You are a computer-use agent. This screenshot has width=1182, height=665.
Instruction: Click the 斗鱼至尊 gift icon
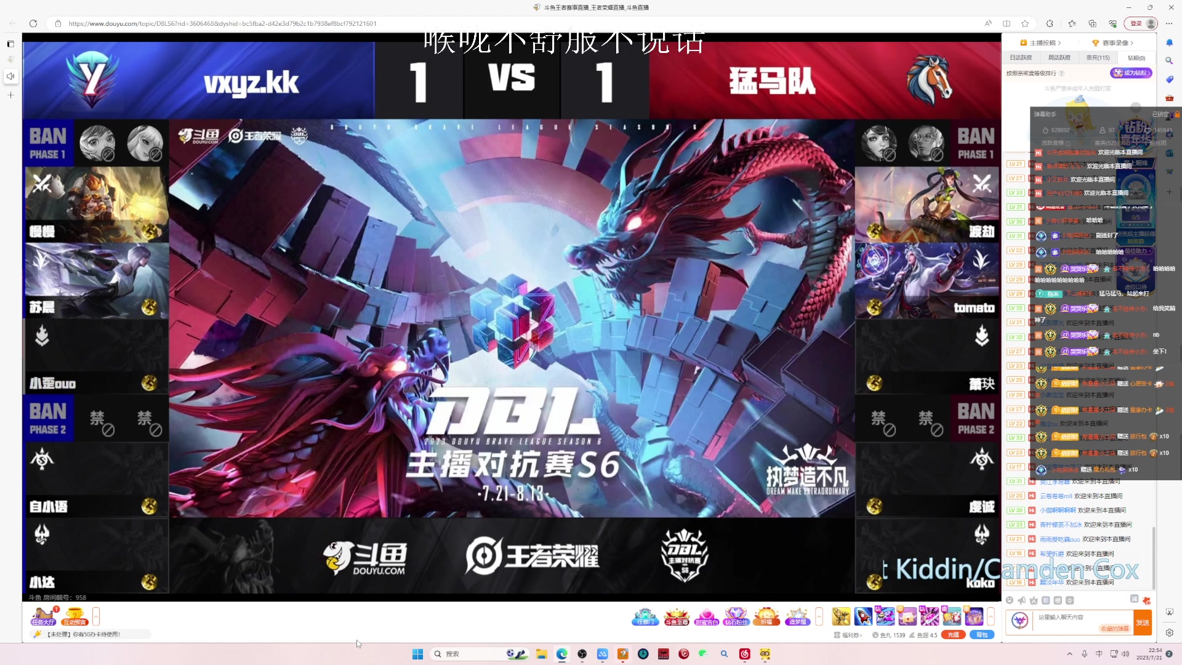[x=676, y=616]
